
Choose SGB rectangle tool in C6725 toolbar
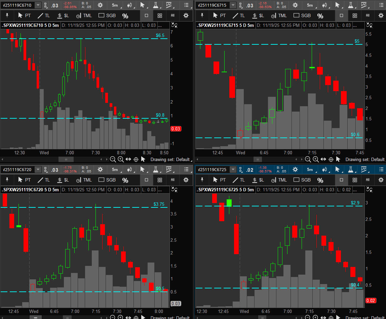[x=302, y=180]
